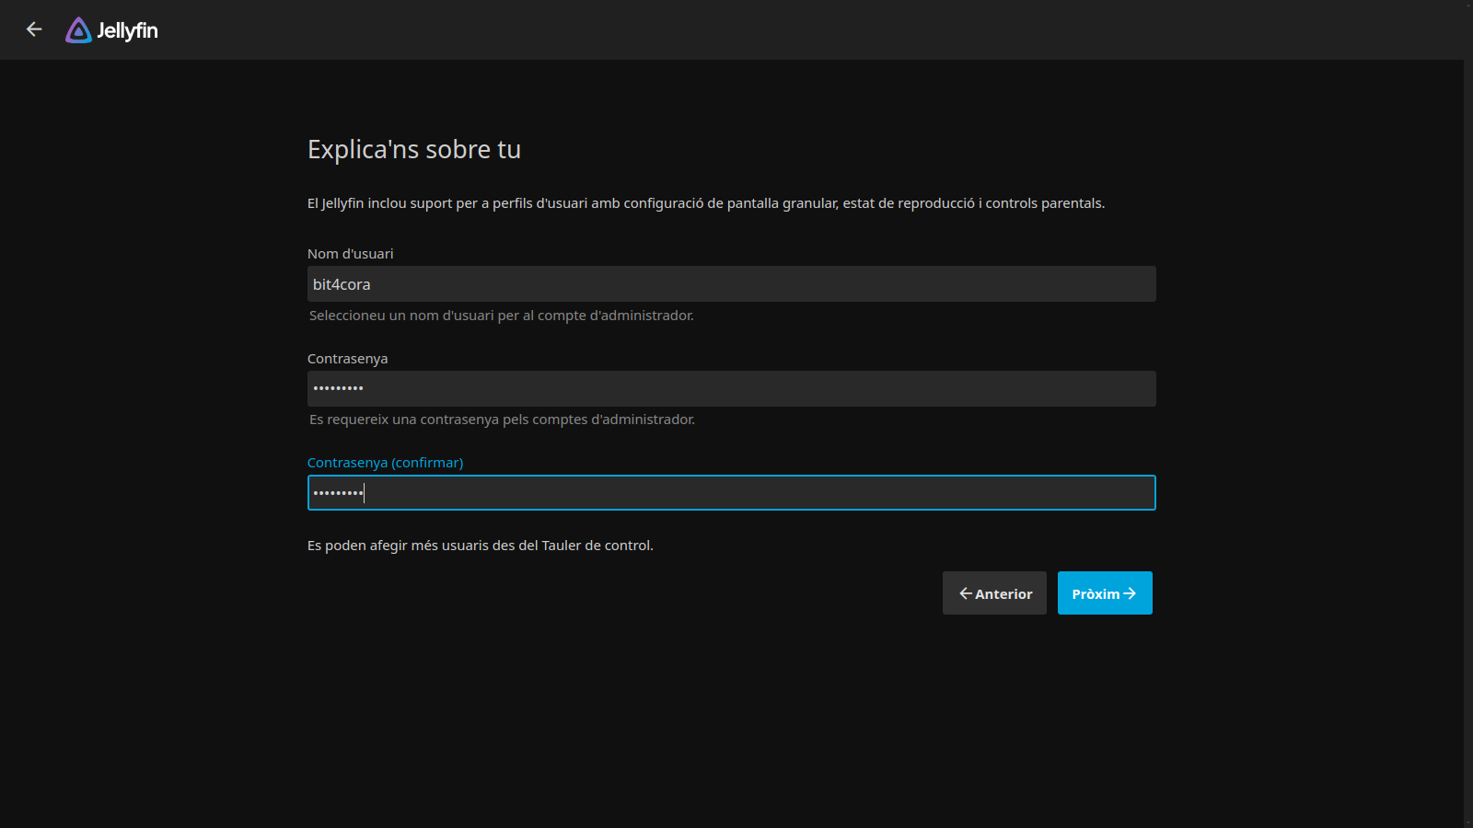Continue with the Pròxim button

(1105, 593)
